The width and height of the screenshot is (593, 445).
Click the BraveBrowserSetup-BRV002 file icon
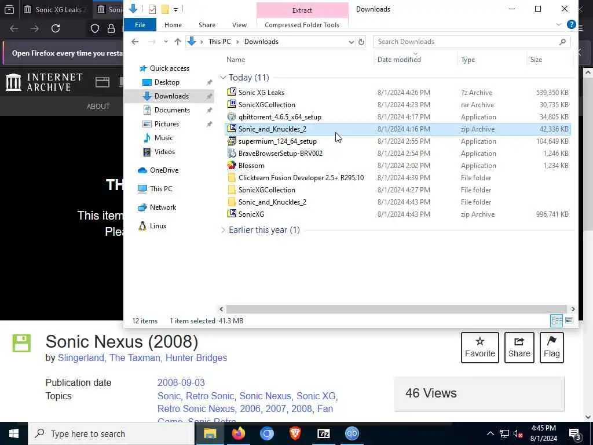(x=232, y=153)
